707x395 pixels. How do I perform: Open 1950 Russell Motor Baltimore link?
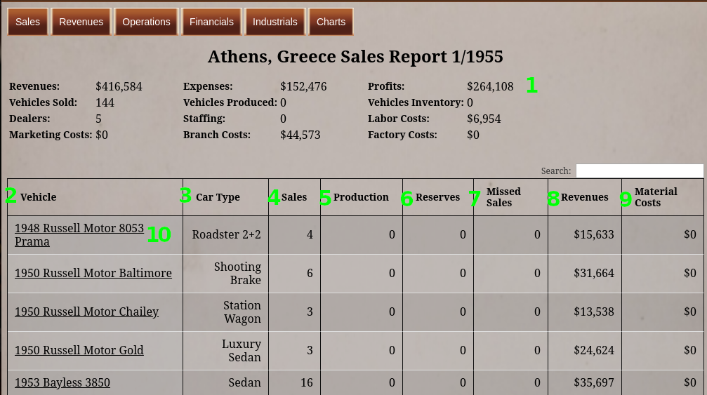pyautogui.click(x=93, y=273)
